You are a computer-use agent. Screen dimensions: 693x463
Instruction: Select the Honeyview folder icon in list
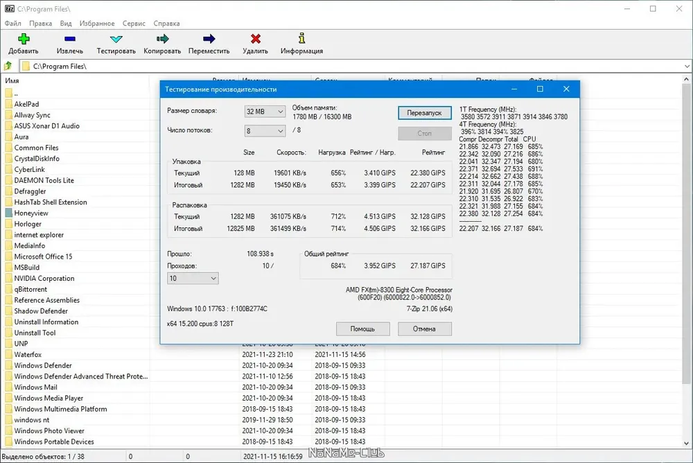(9, 213)
